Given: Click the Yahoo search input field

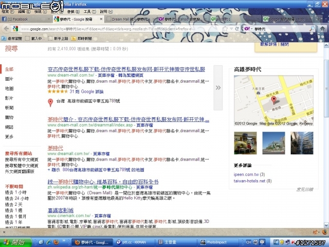Looking at the screenshot, I should pos(281,29).
